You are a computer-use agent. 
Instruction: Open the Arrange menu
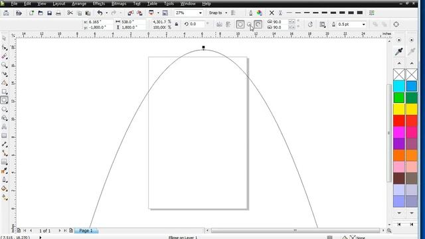point(78,3)
